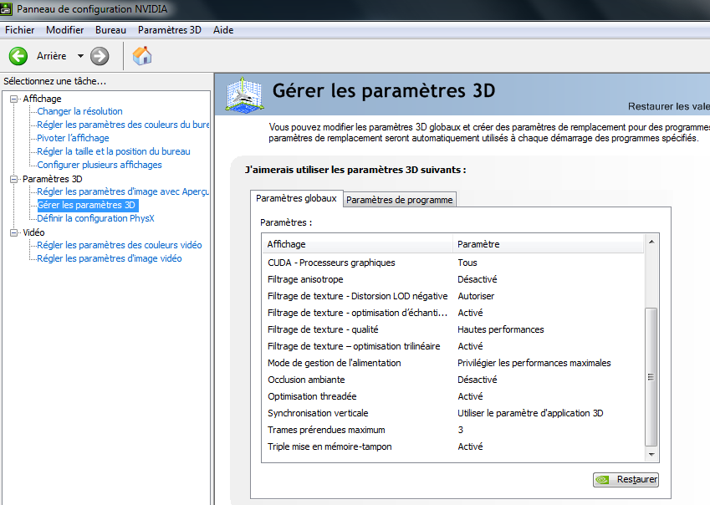
Task: Click the settings list scroll up arrow
Action: point(651,242)
